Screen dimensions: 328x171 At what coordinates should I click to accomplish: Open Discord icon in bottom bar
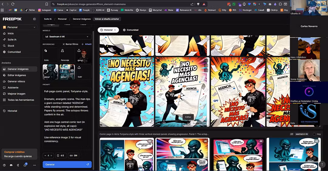[x=11, y=165]
